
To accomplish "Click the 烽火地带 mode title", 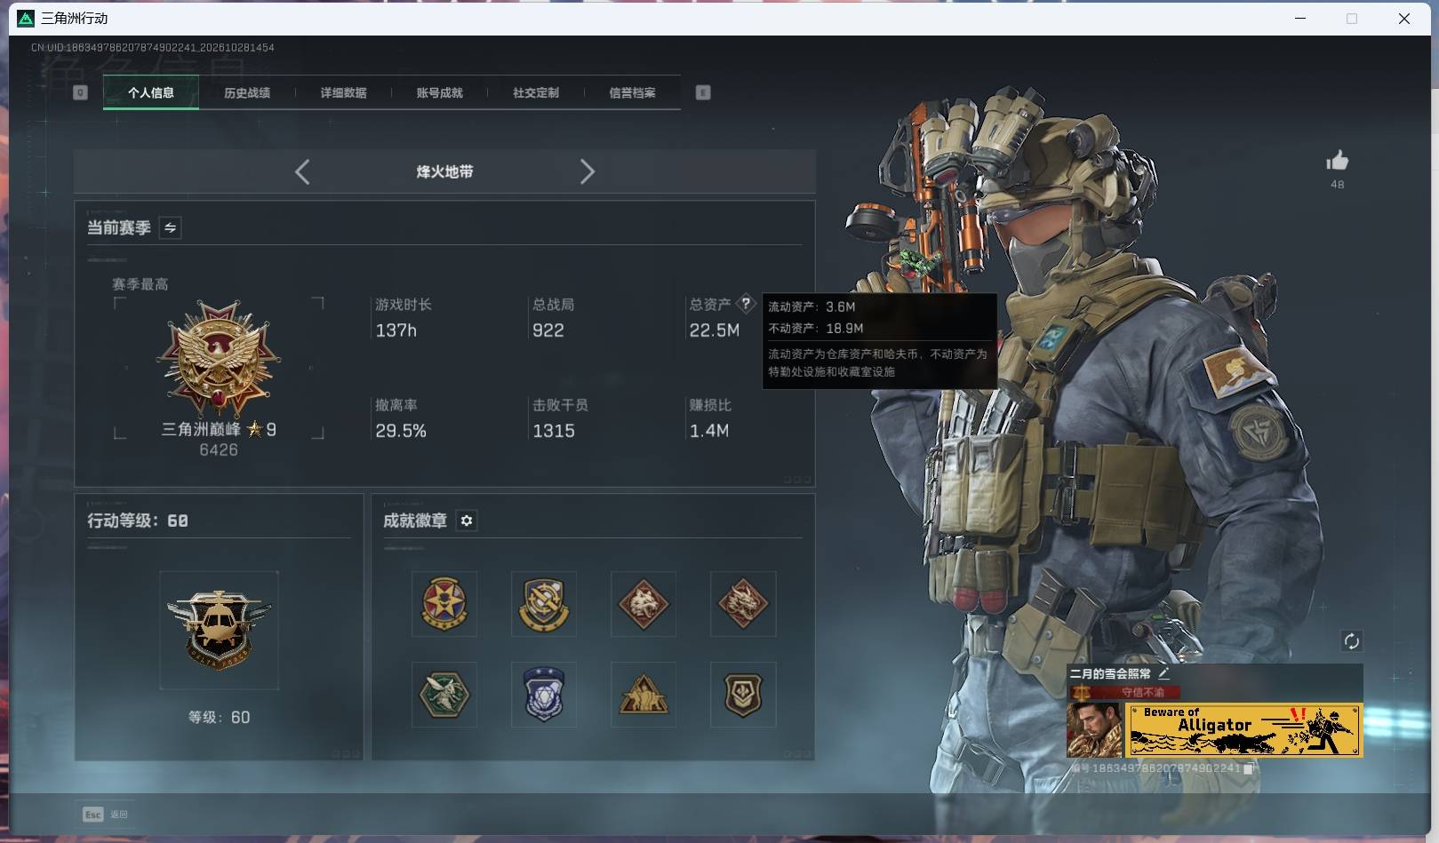I will click(x=444, y=171).
